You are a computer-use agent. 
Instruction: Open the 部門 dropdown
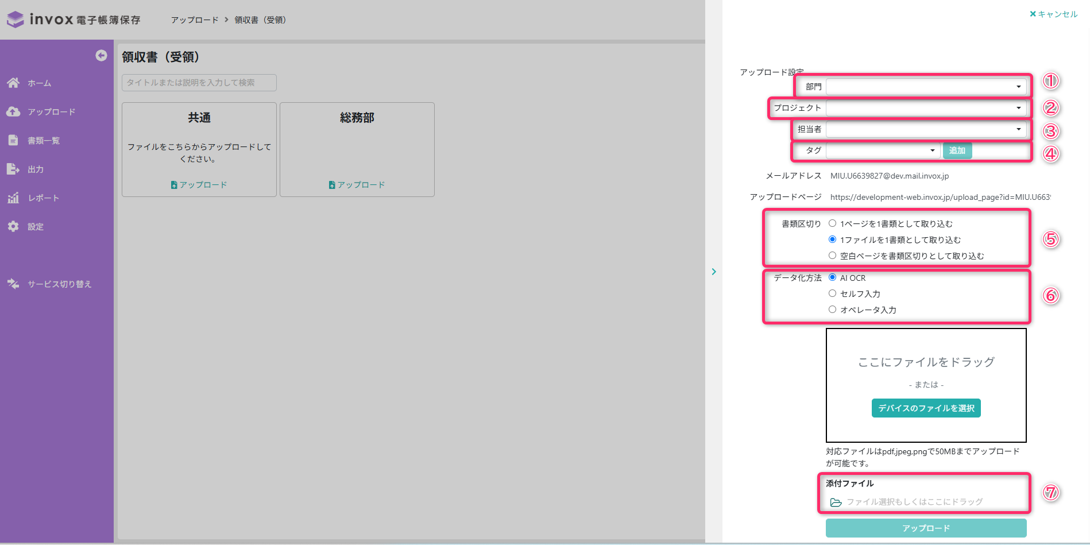[926, 87]
